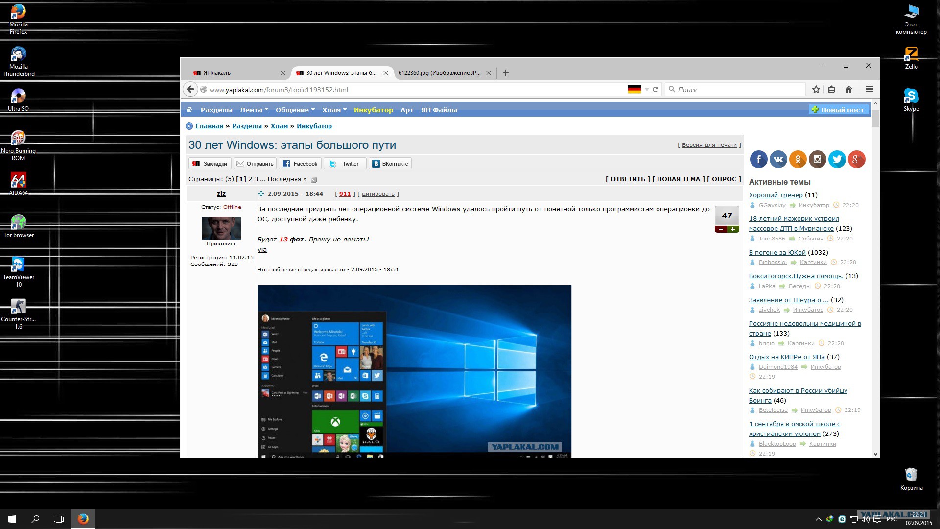Open Арт in site navigation

click(x=407, y=110)
